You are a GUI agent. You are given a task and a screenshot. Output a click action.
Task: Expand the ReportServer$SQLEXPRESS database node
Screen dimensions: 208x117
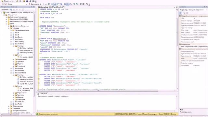pos(6,19)
